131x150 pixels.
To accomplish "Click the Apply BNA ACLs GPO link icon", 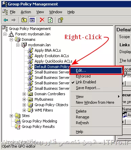I will 30,50.
